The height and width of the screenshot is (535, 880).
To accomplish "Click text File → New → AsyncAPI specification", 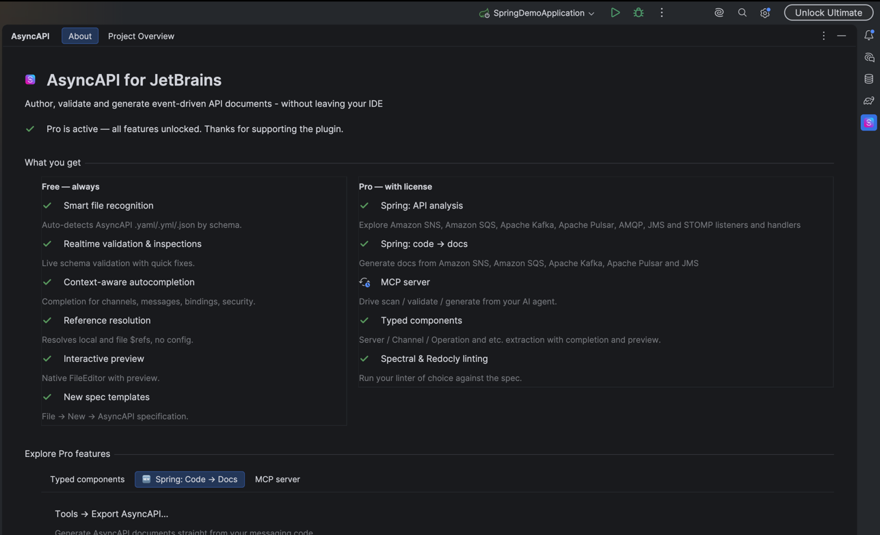I will point(115,416).
